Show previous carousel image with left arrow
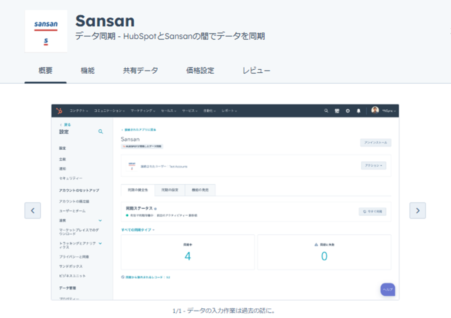The width and height of the screenshot is (451, 318). click(x=33, y=211)
